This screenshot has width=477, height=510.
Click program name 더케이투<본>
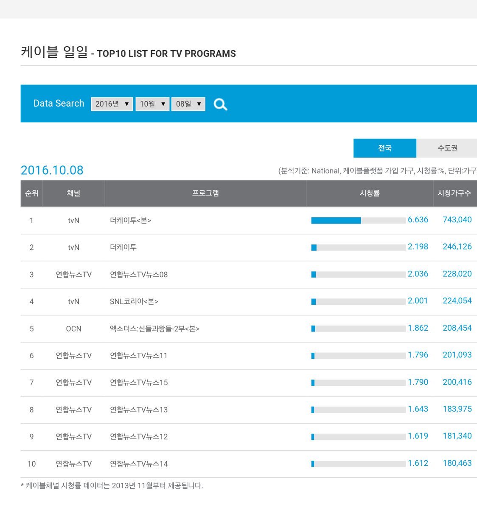[130, 221]
